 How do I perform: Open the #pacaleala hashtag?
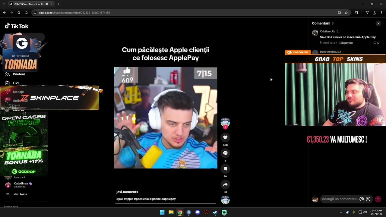click(x=141, y=199)
